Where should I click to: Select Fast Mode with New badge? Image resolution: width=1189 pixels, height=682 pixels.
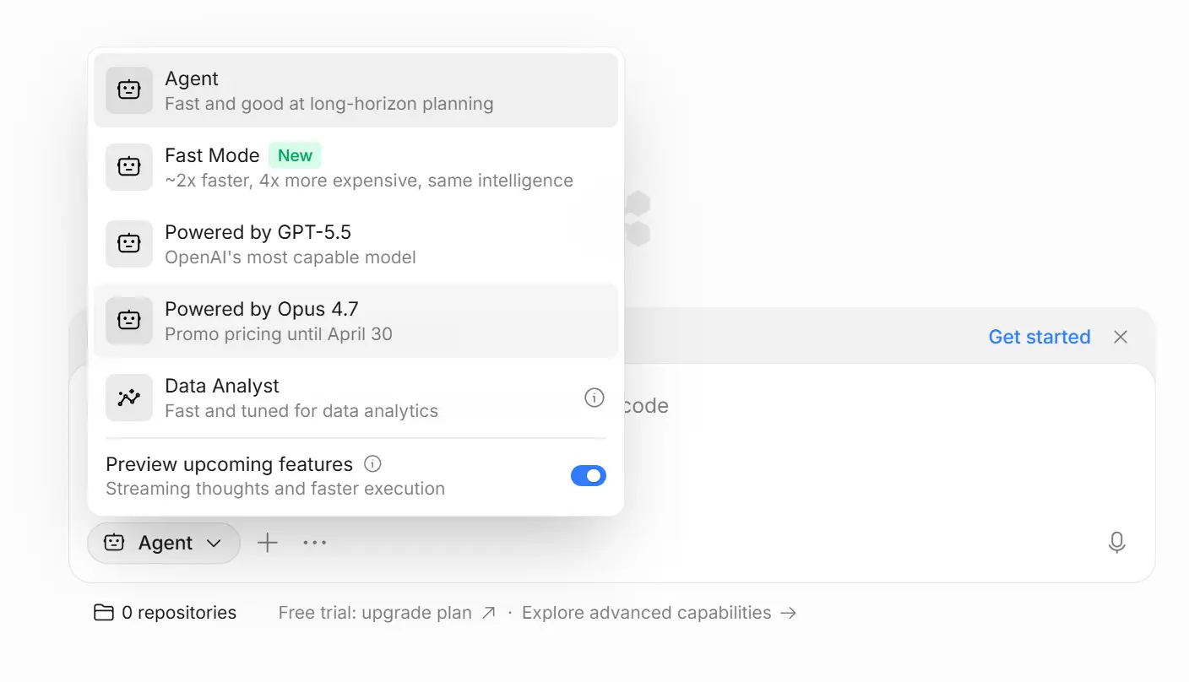click(x=356, y=167)
